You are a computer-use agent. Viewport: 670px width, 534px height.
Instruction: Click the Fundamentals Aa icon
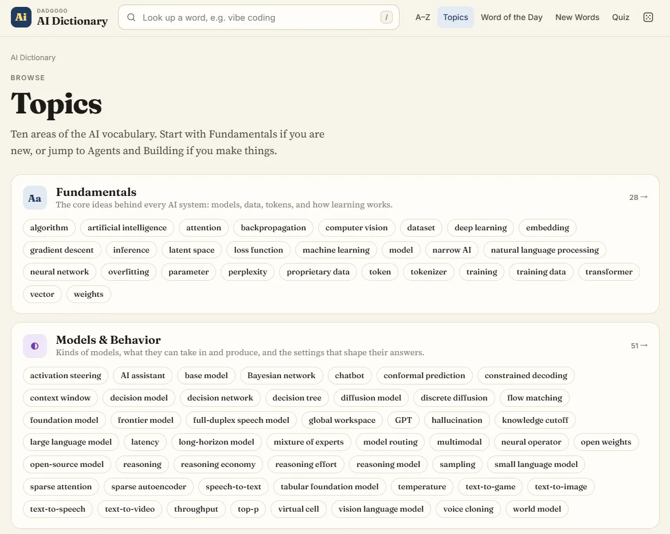coord(34,198)
